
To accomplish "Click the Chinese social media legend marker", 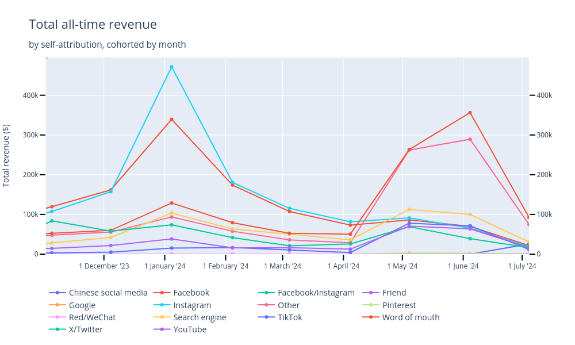I will (57, 293).
